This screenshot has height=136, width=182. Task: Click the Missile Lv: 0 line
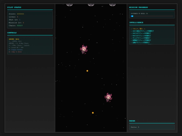17,23
